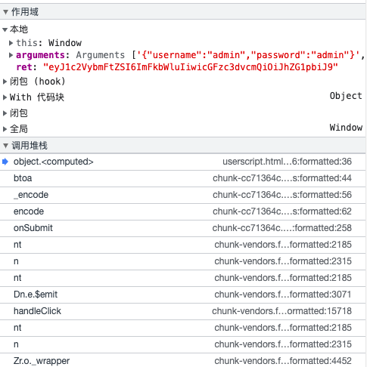Select the onSubmit stack frame

[x=183, y=228]
